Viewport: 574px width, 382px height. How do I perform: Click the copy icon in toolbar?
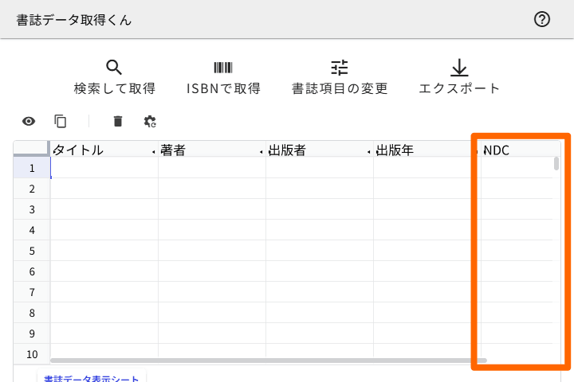point(61,121)
